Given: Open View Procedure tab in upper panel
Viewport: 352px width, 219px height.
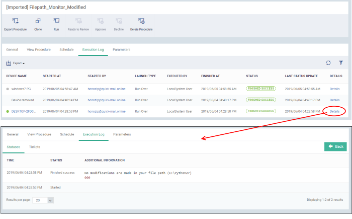Looking at the screenshot, I should pyautogui.click(x=39, y=50).
